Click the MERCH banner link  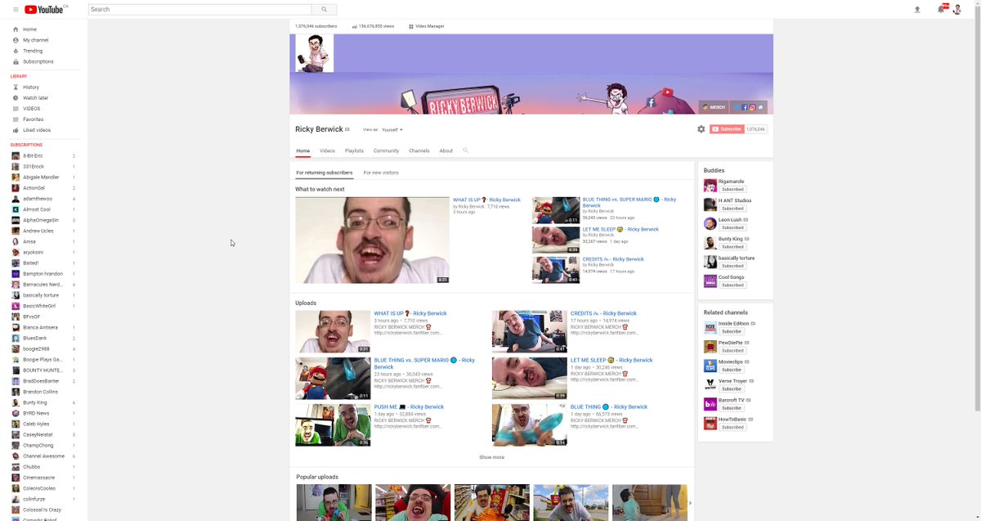[714, 107]
